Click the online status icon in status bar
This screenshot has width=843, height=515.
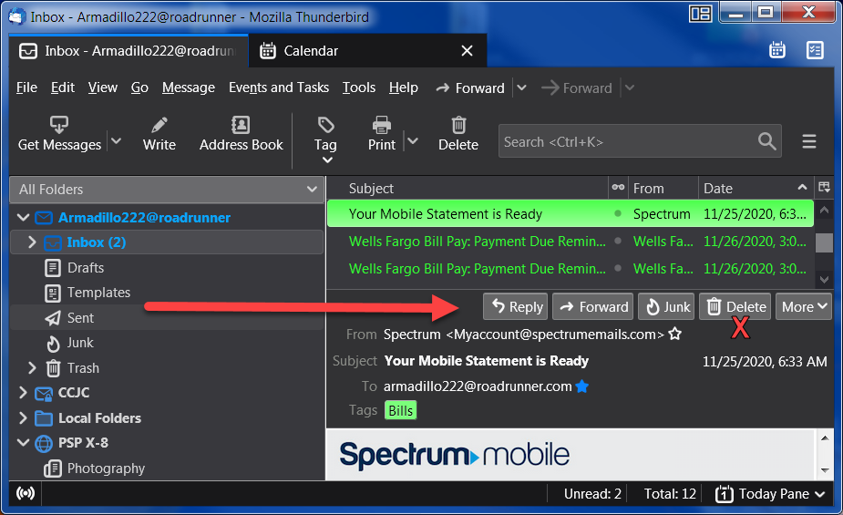click(x=26, y=493)
